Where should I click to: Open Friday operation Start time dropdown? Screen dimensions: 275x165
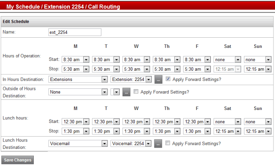197,60
